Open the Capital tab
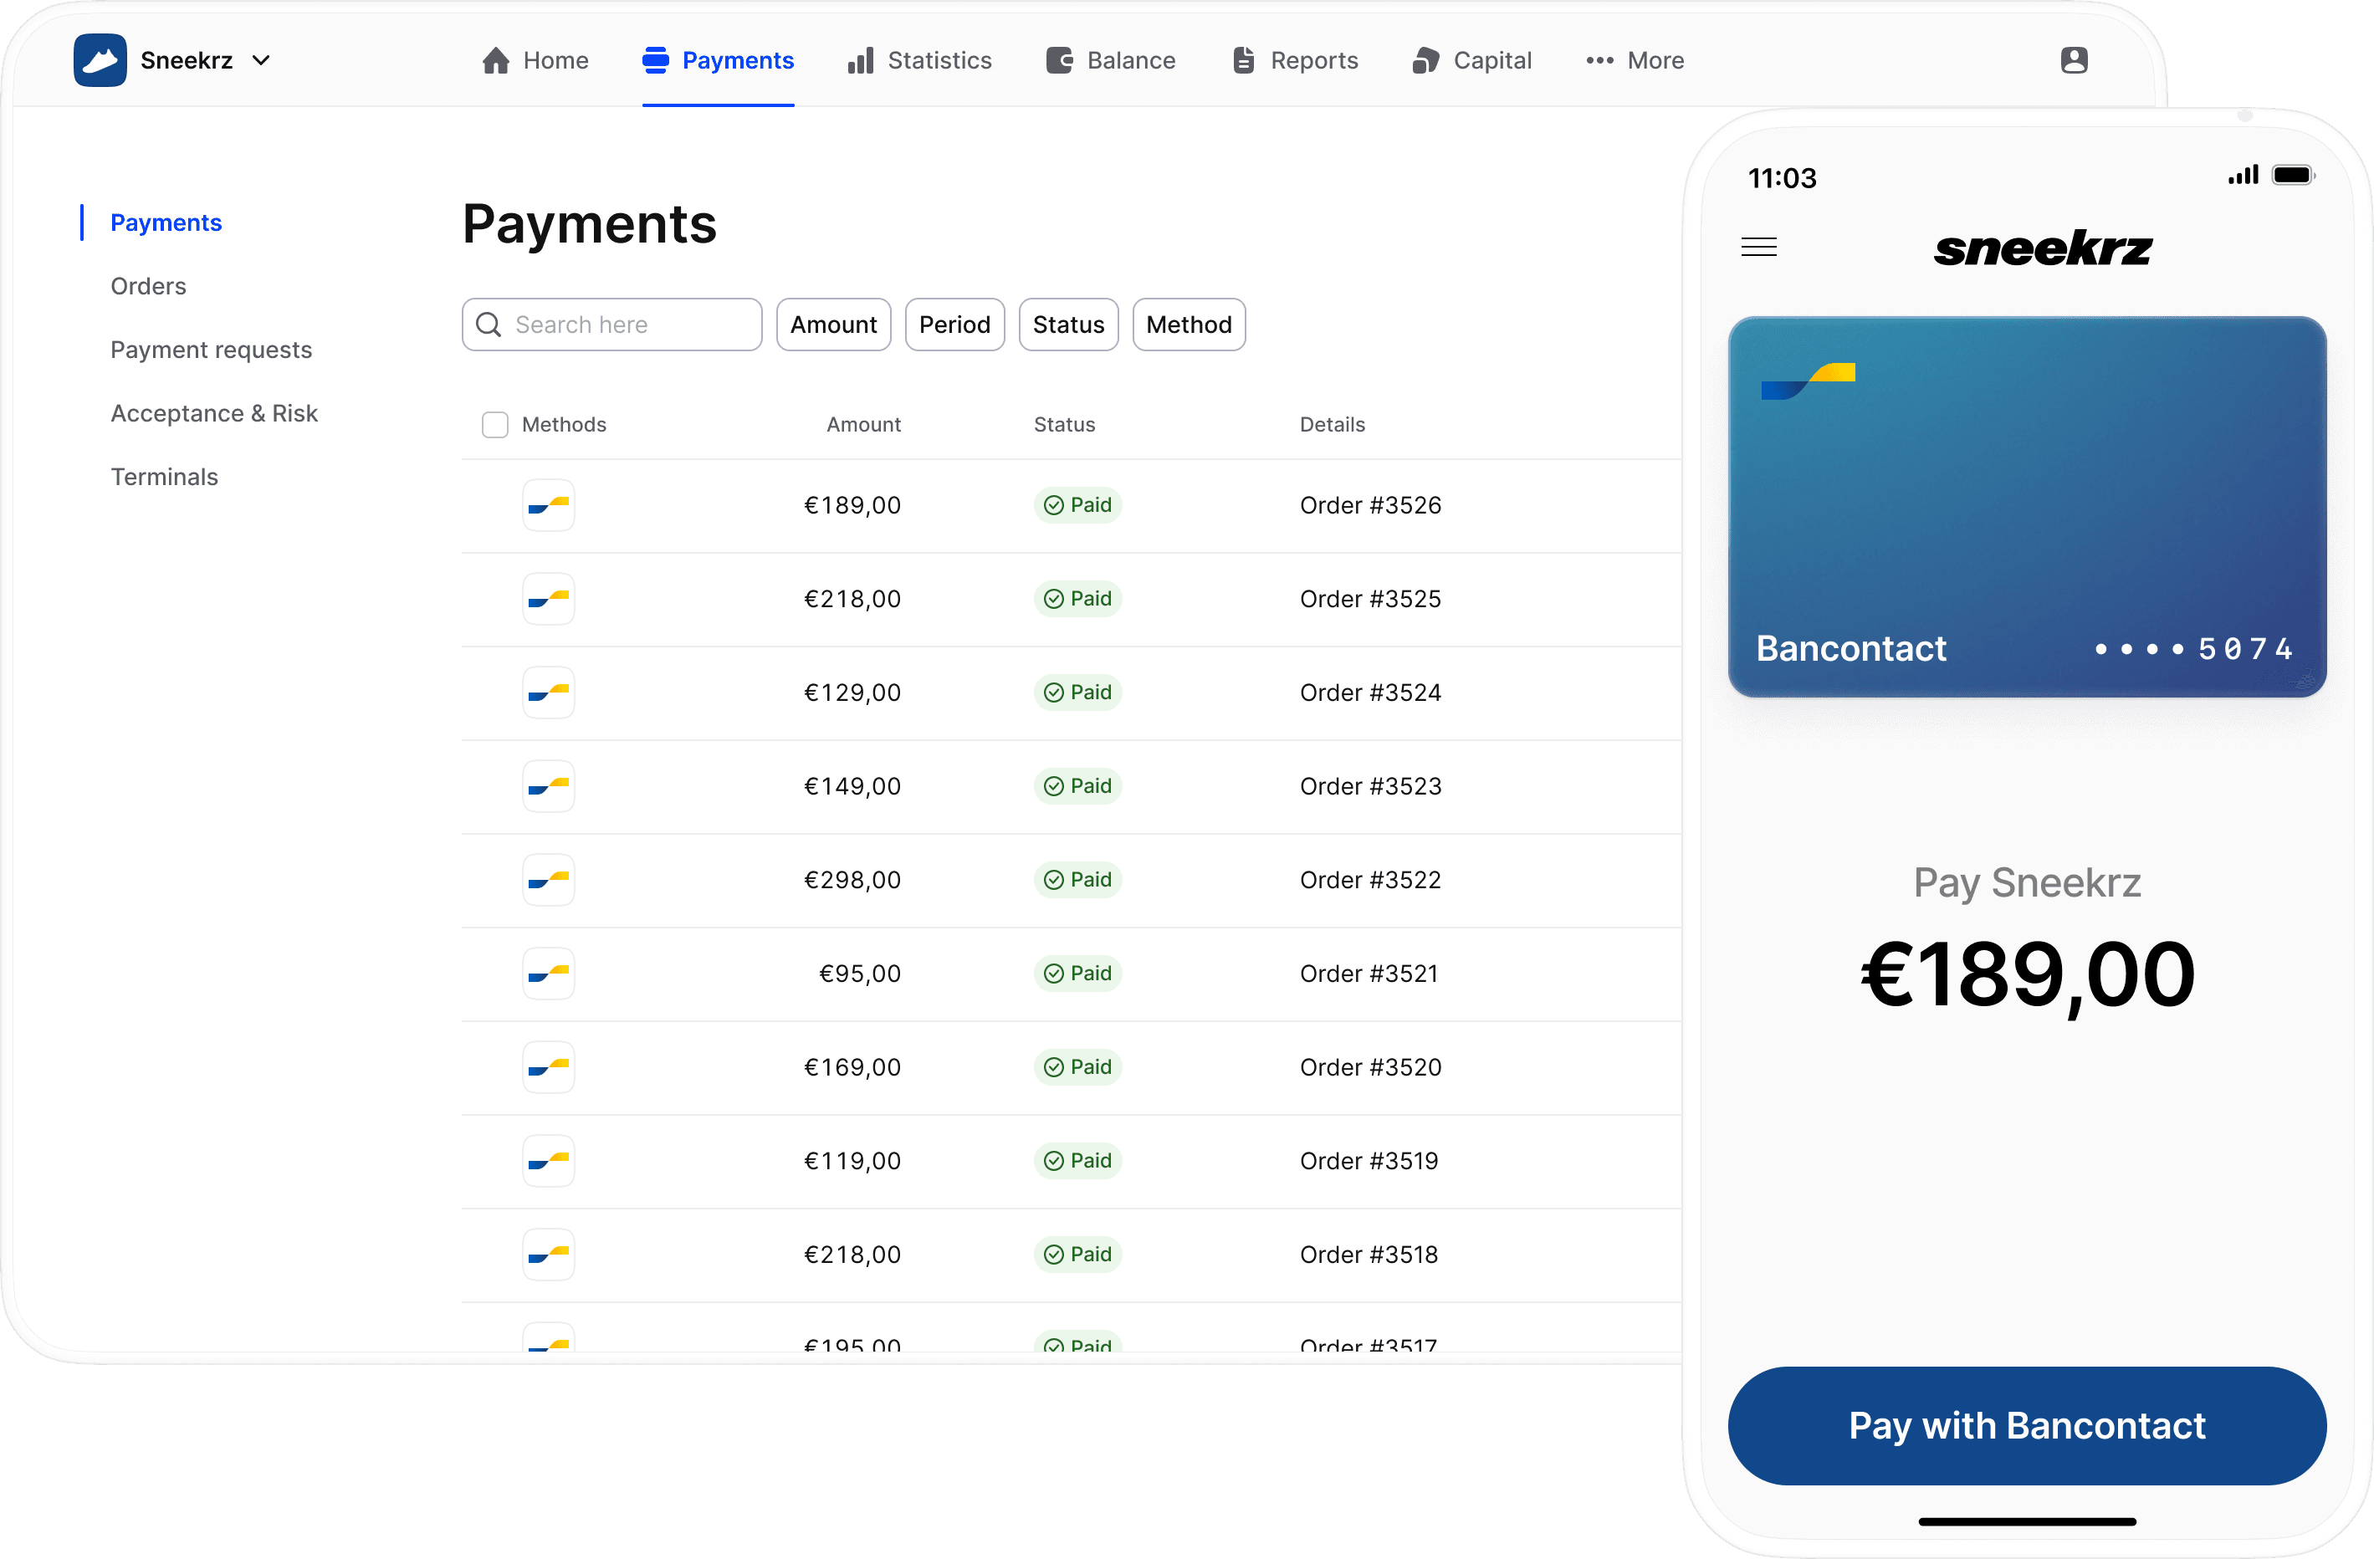 1472,61
